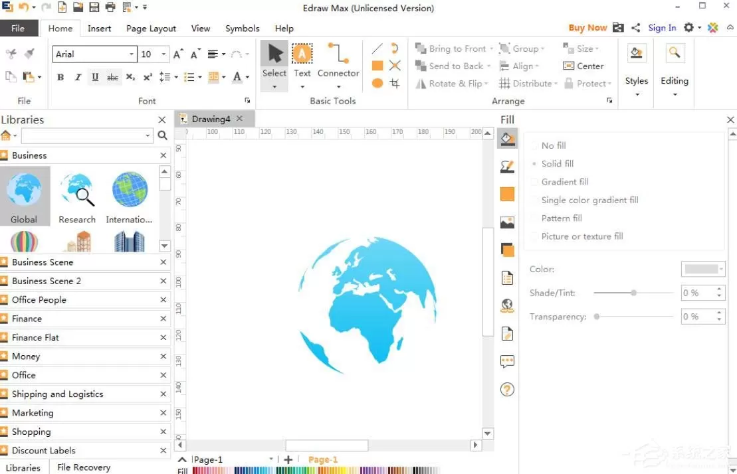Pick the orange fill color swatch

point(507,195)
